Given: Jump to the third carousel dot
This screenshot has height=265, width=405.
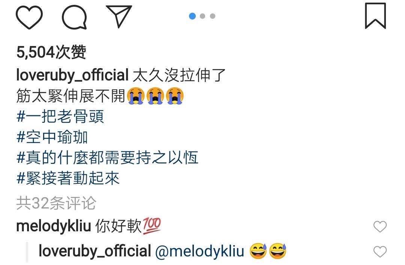Looking at the screenshot, I should tap(213, 16).
